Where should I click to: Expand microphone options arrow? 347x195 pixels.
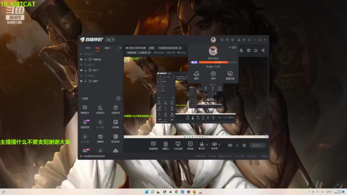(207, 145)
